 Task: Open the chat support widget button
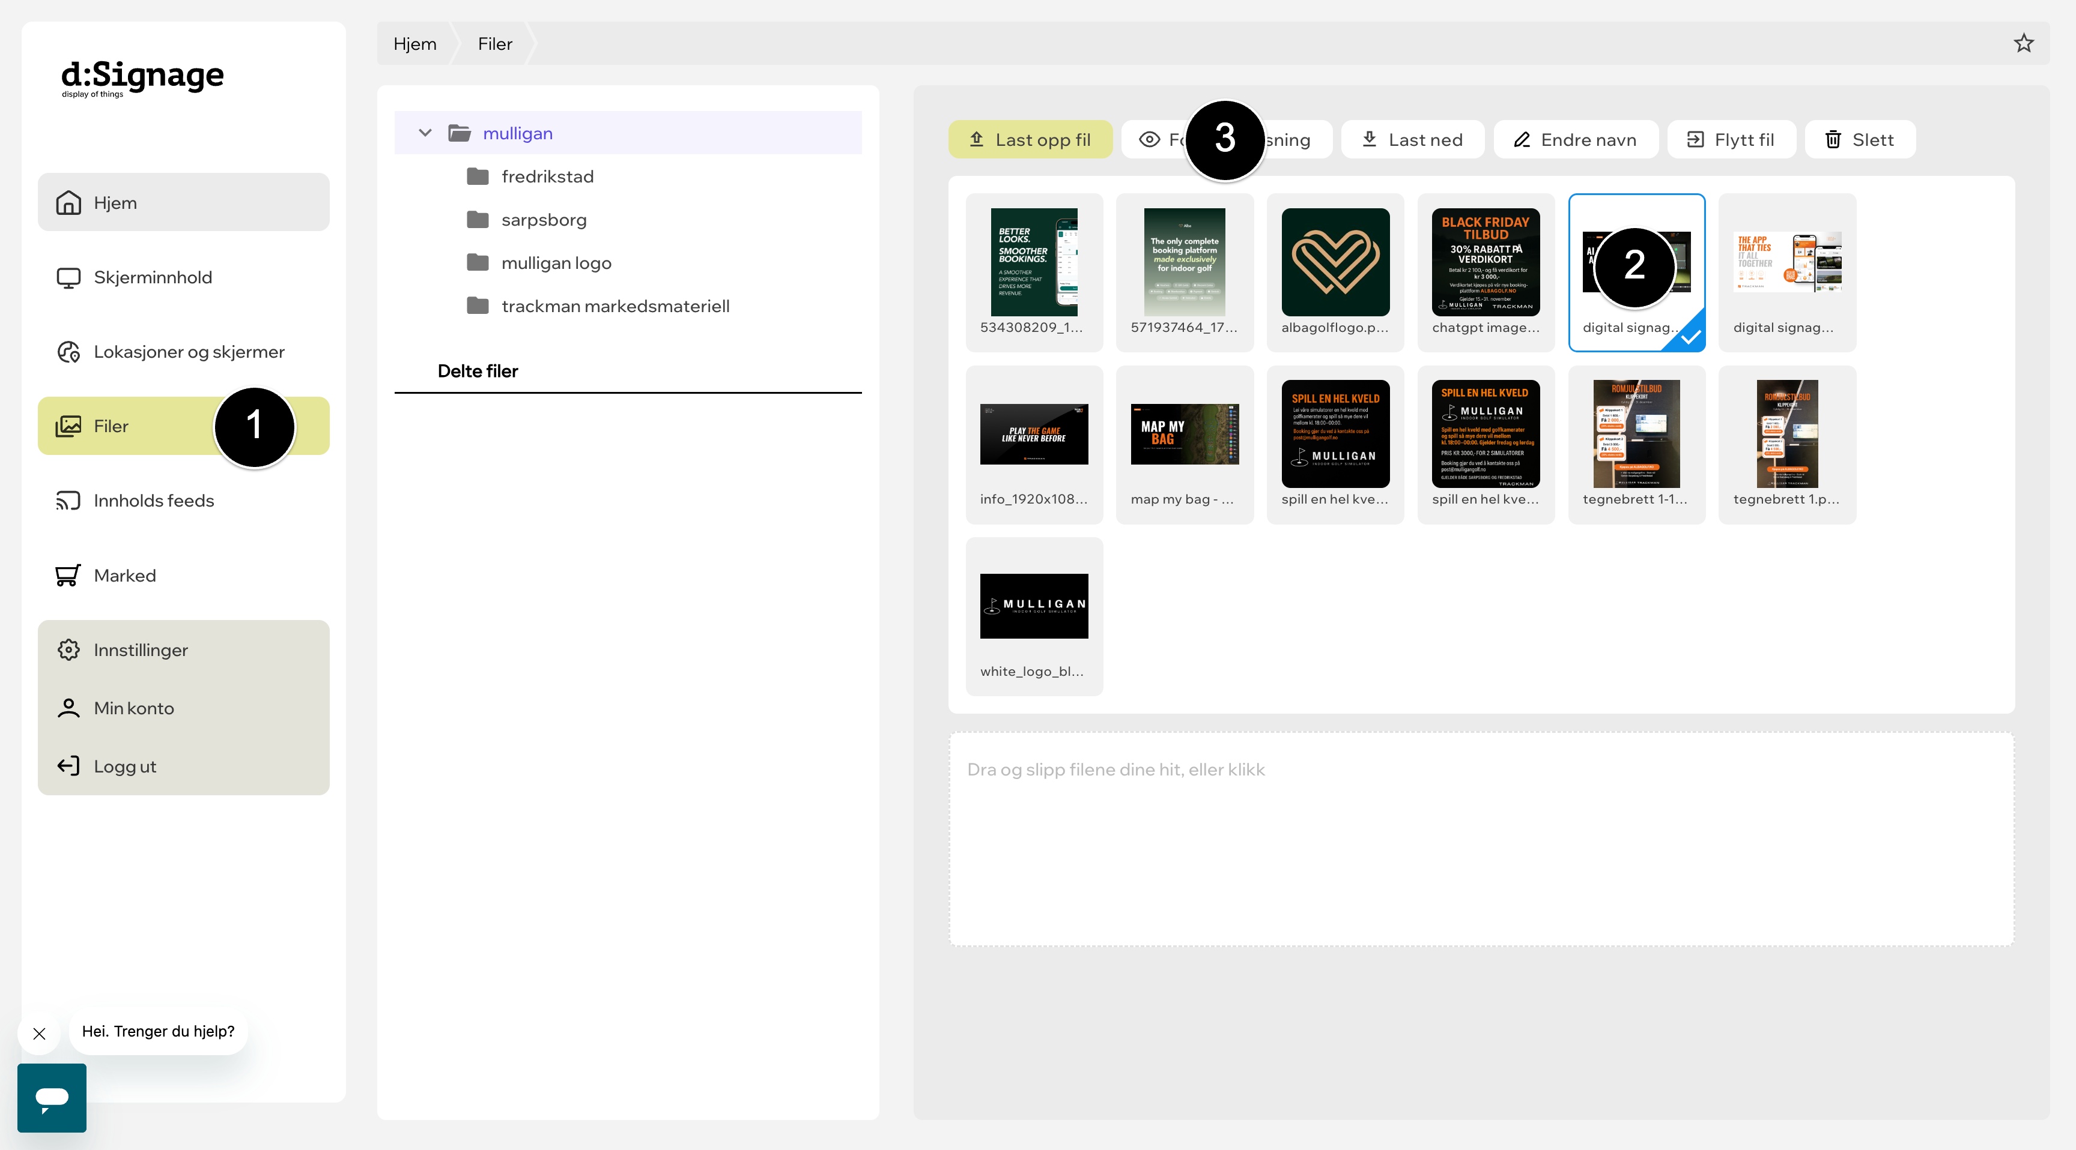click(52, 1097)
